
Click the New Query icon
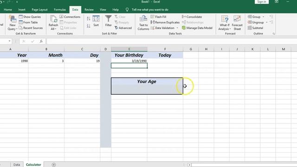[13, 23]
